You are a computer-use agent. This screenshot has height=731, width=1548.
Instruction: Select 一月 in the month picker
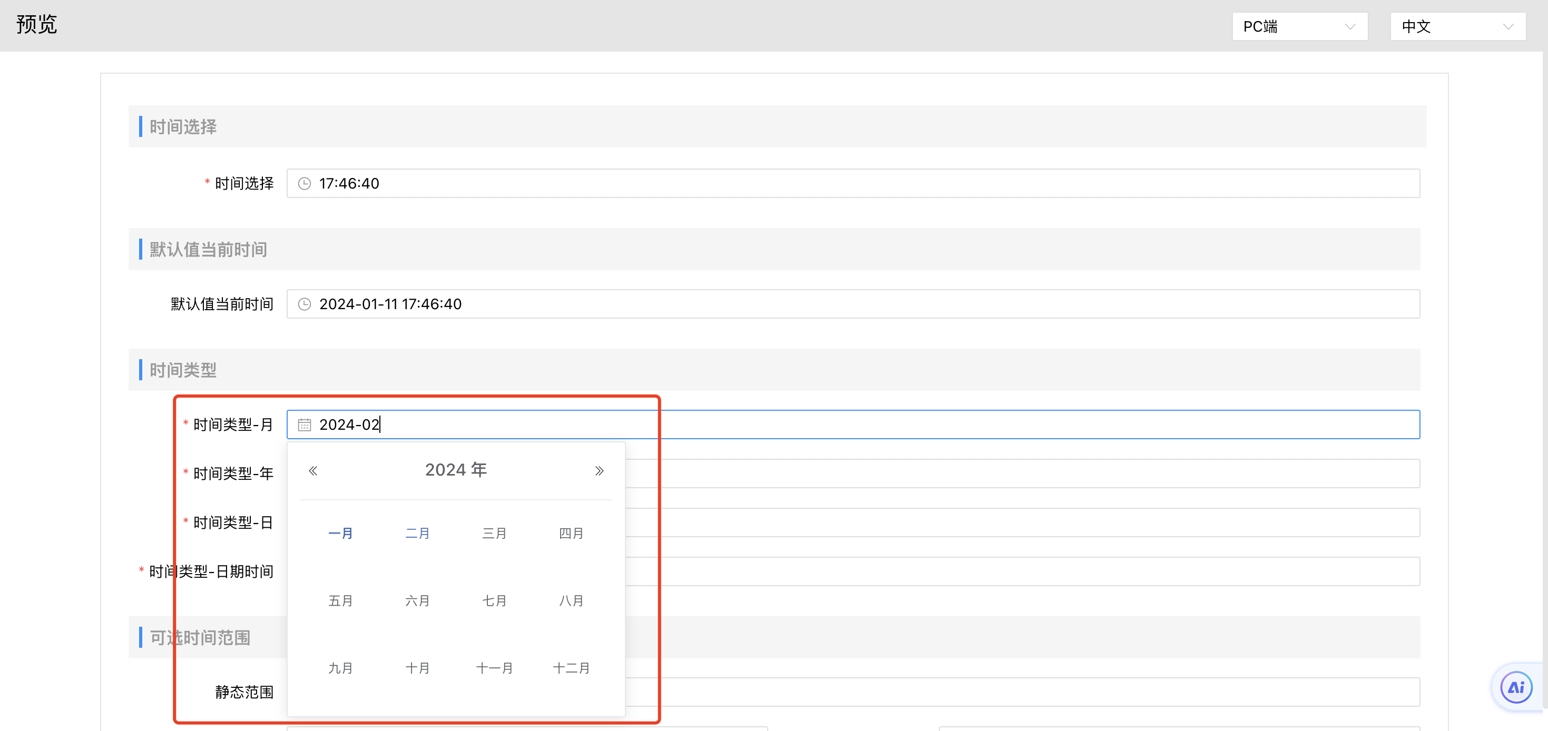pos(341,534)
